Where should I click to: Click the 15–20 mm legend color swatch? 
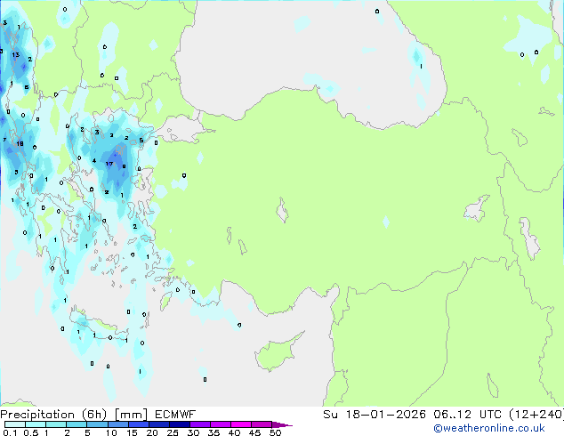[139, 424]
